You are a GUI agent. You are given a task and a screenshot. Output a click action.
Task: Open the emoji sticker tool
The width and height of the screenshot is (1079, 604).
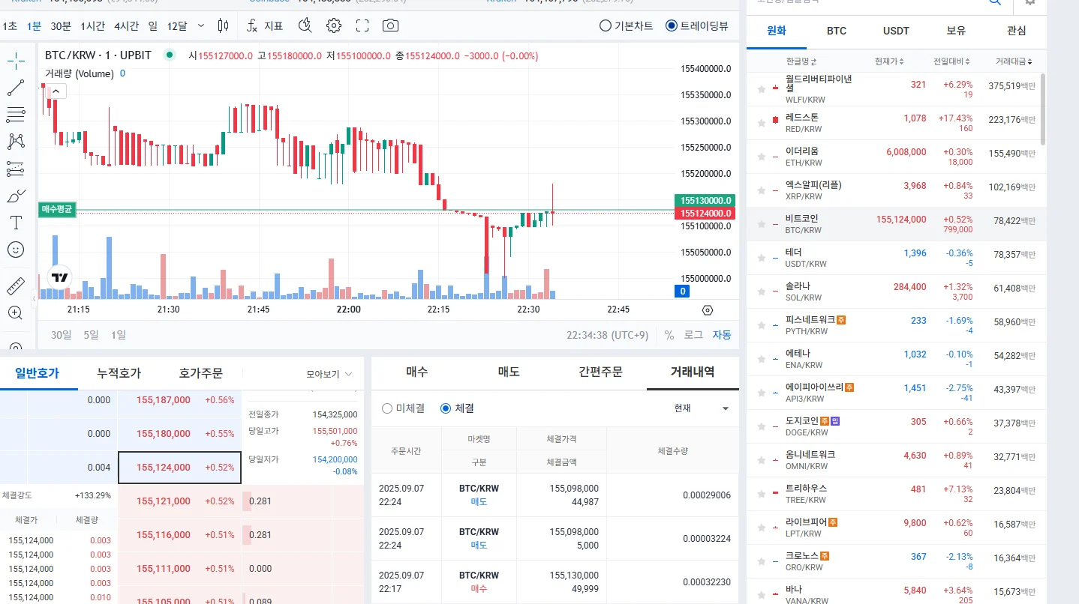(x=16, y=250)
